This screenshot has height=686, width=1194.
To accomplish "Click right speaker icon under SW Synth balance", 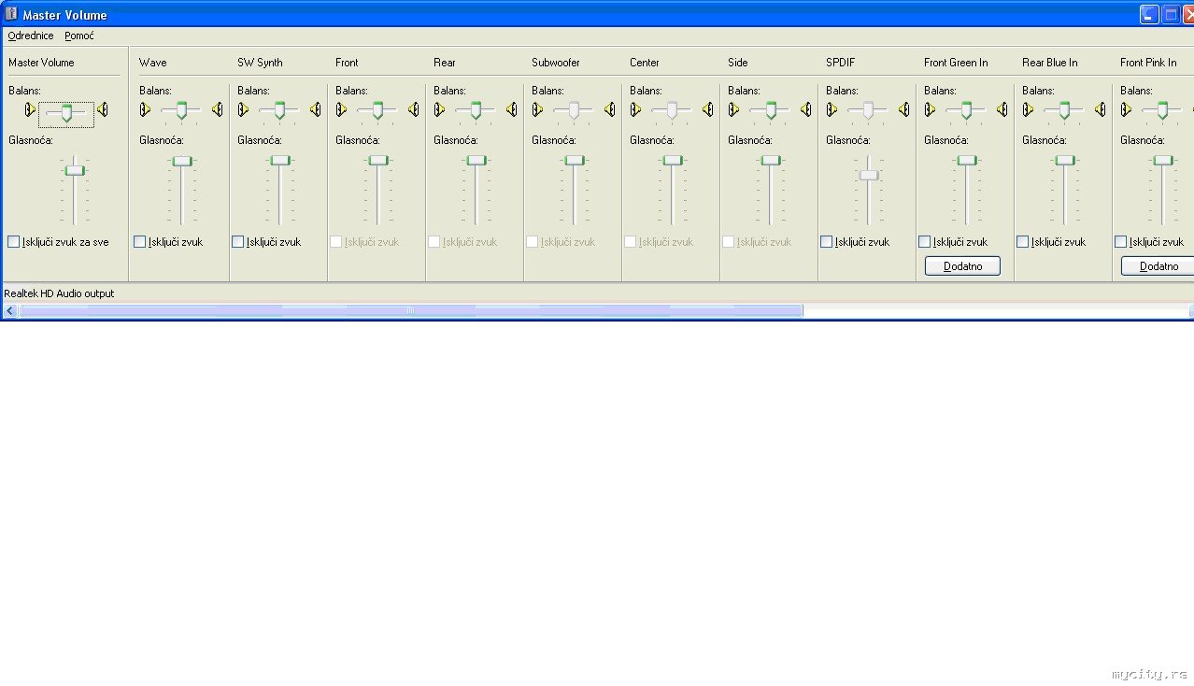I will (x=316, y=110).
